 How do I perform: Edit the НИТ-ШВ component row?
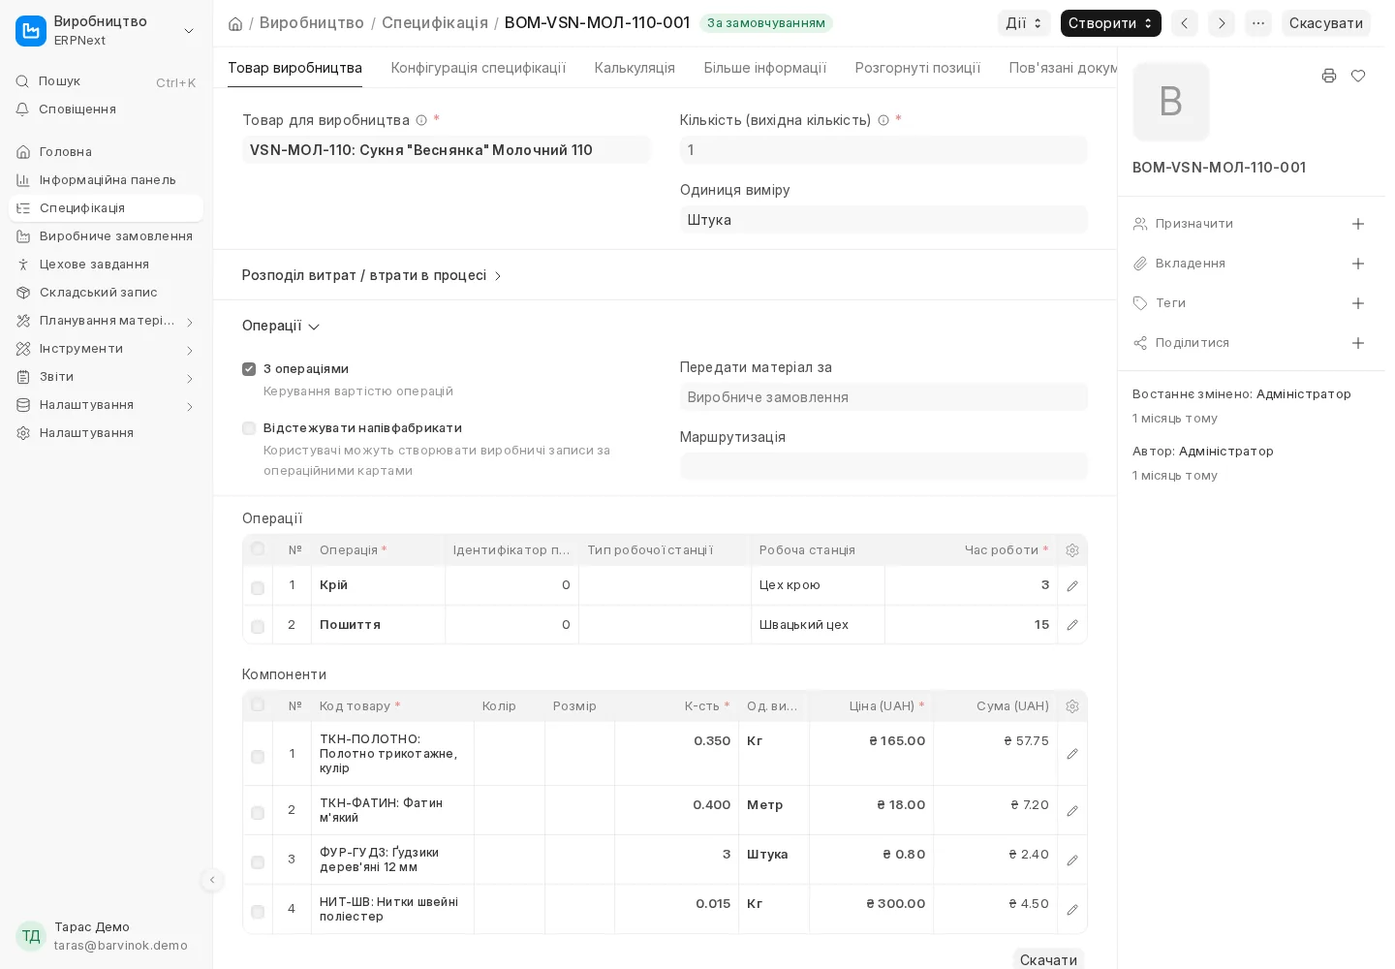coord(1072,910)
